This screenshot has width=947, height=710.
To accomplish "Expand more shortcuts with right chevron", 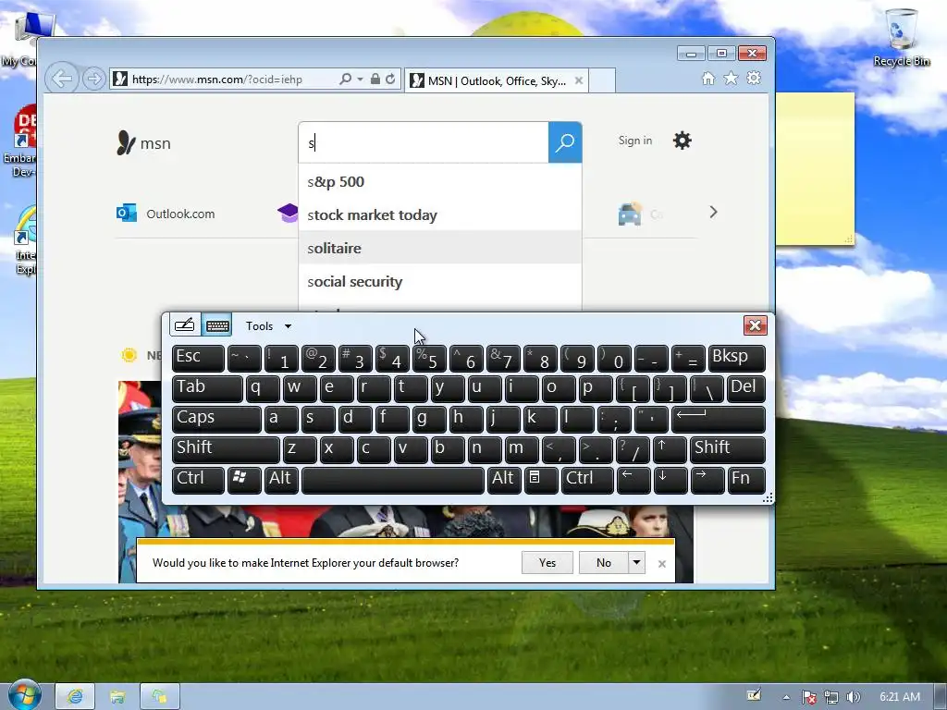I will 713,212.
